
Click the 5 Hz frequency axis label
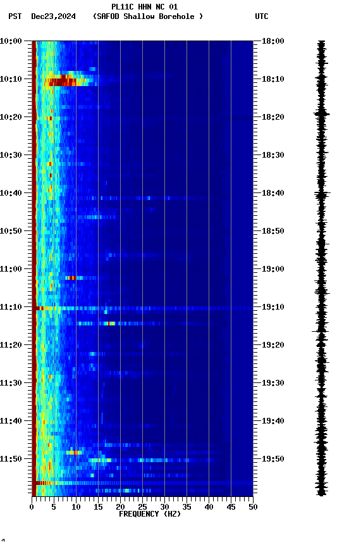click(54, 507)
